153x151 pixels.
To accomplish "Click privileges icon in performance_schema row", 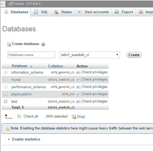I will pyautogui.click(x=78, y=87).
